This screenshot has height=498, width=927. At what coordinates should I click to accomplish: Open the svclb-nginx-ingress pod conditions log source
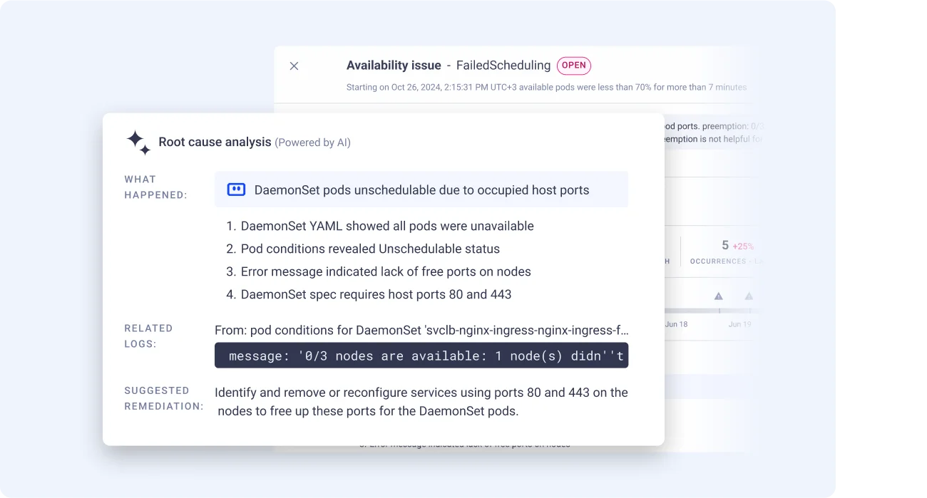coord(421,330)
